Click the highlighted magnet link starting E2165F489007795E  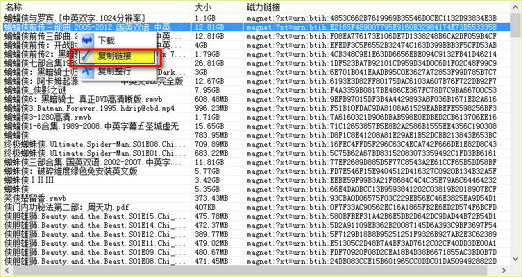[372, 27]
